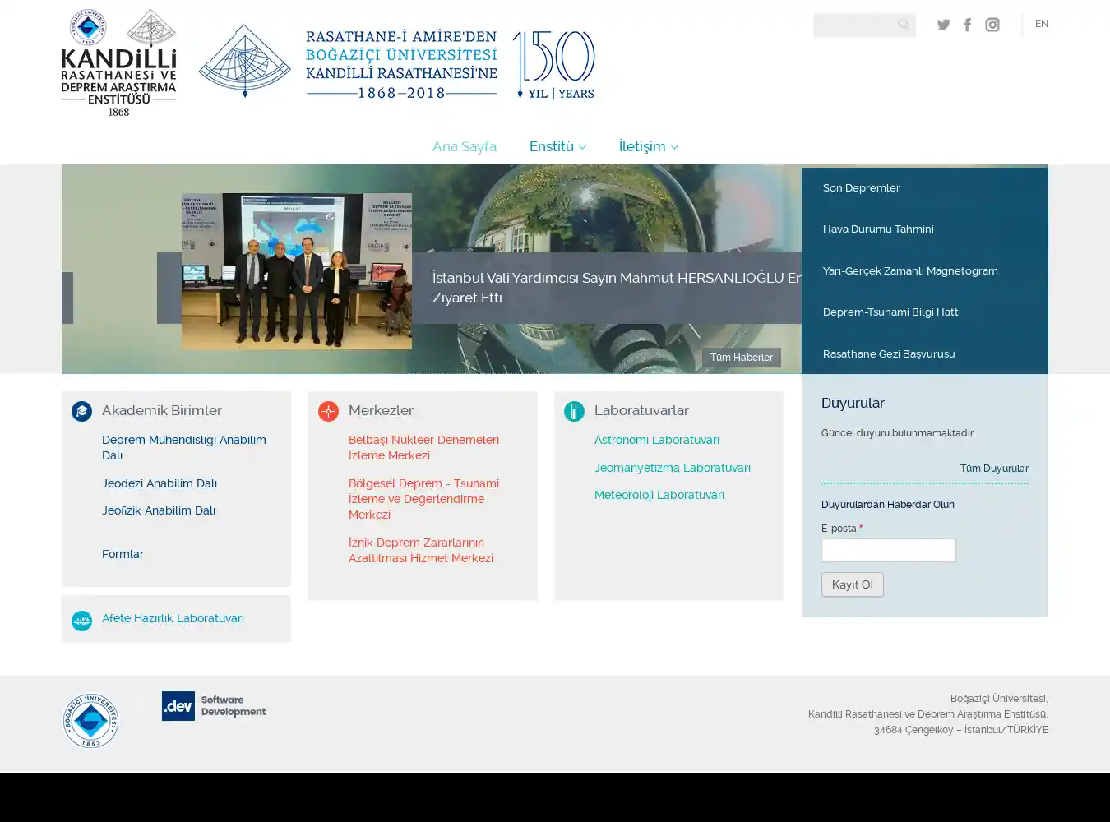1110x822 pixels.
Task: Open Son Depremler
Action: (x=861, y=188)
